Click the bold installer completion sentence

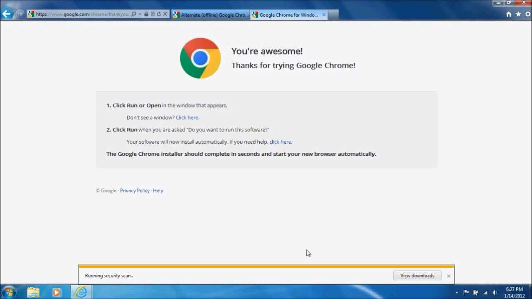point(241,154)
